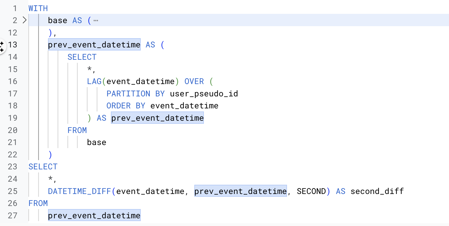Click SELECT keyword on line 14
The height and width of the screenshot is (226, 449).
(x=82, y=57)
